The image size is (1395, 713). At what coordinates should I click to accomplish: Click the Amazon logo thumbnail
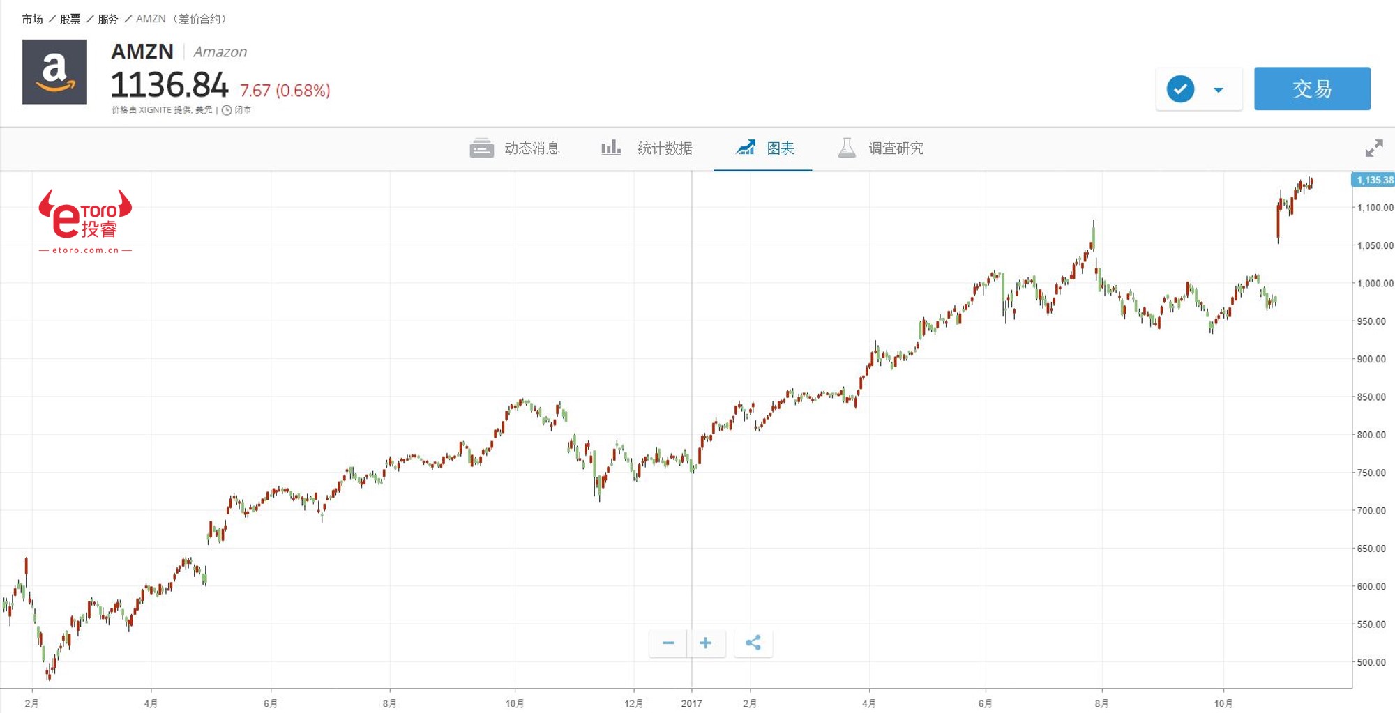point(54,72)
